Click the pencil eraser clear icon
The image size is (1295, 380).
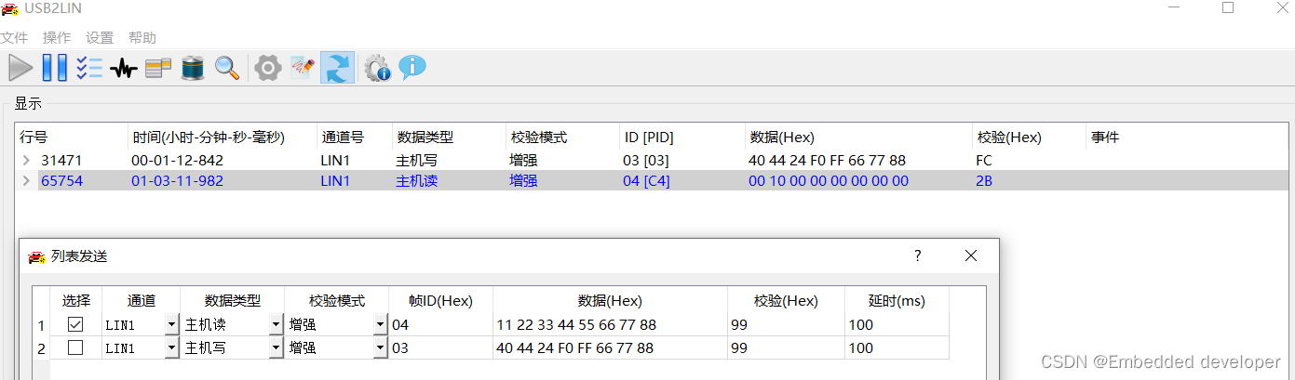[303, 68]
